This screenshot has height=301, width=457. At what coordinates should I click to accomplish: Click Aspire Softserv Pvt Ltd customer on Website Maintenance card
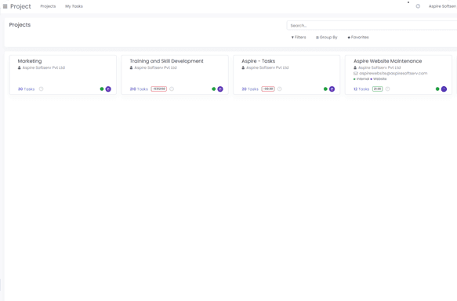[x=379, y=67]
